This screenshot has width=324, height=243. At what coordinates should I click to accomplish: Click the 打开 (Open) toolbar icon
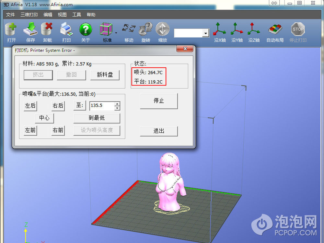(x=11, y=29)
